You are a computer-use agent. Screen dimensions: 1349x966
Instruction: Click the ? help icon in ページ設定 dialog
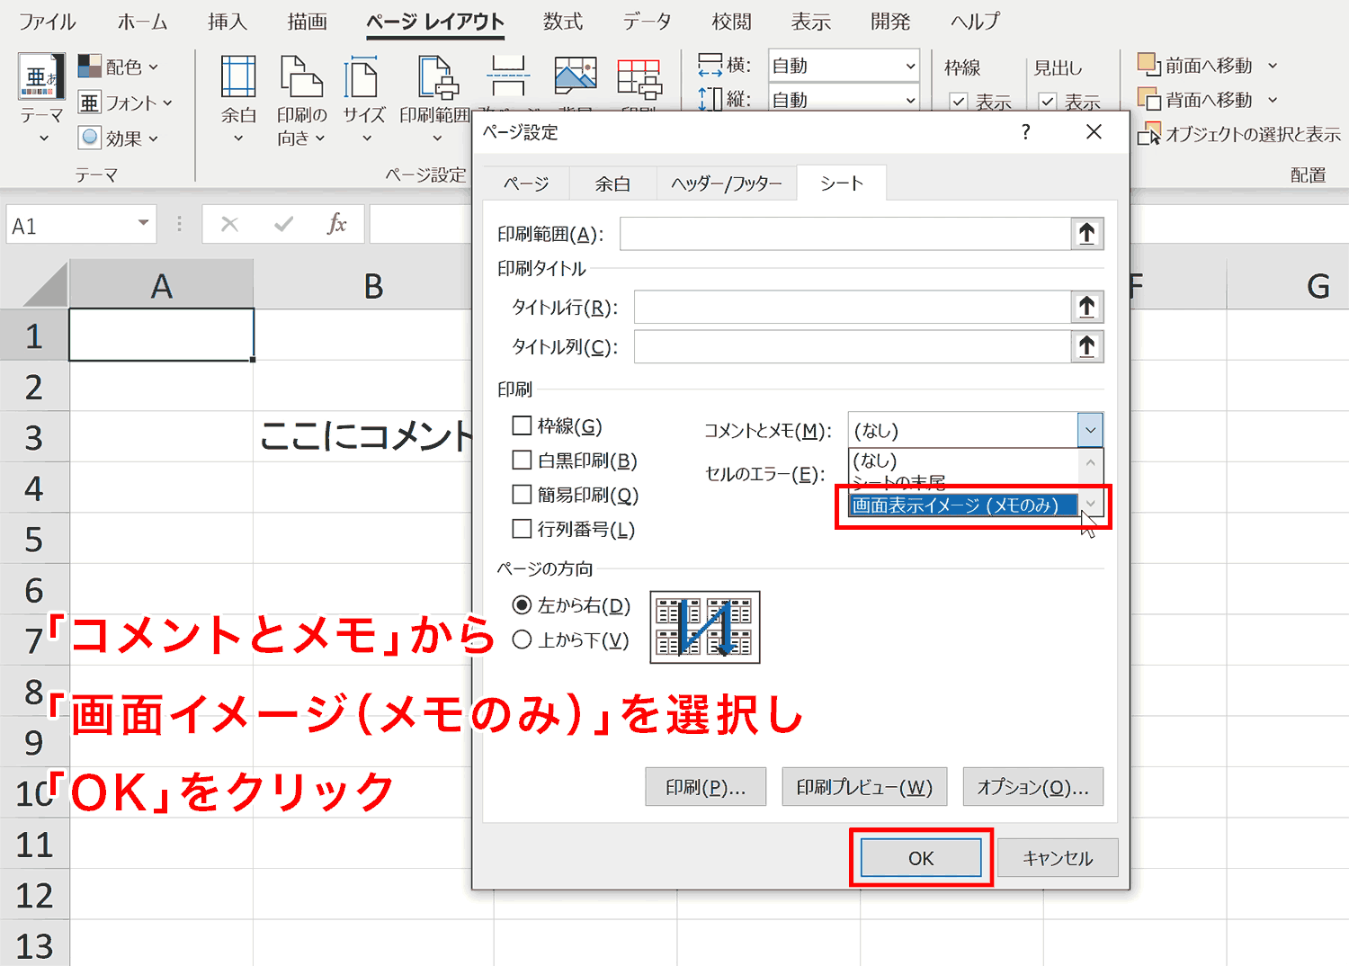[1026, 132]
